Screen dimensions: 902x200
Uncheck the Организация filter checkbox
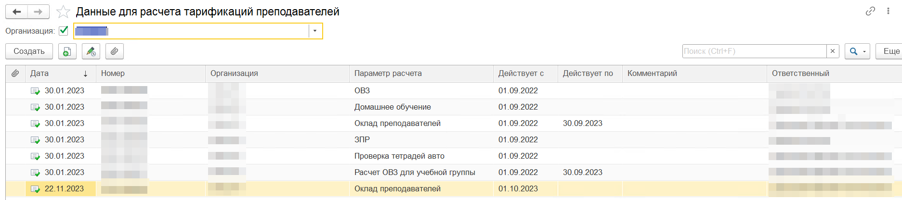(x=64, y=31)
